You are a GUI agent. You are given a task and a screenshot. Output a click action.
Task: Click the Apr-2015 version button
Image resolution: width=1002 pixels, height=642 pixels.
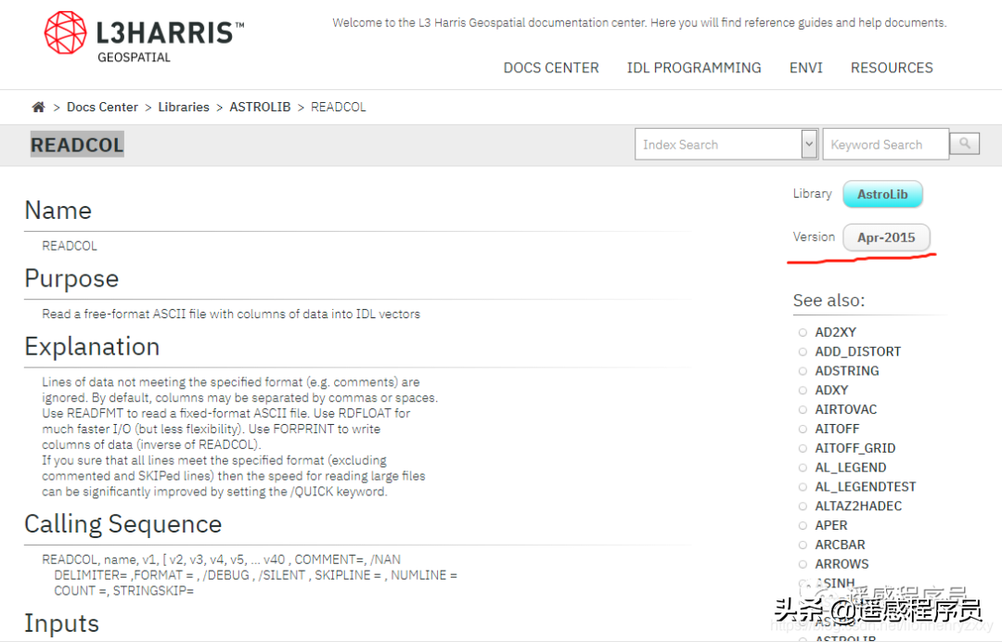tap(886, 238)
